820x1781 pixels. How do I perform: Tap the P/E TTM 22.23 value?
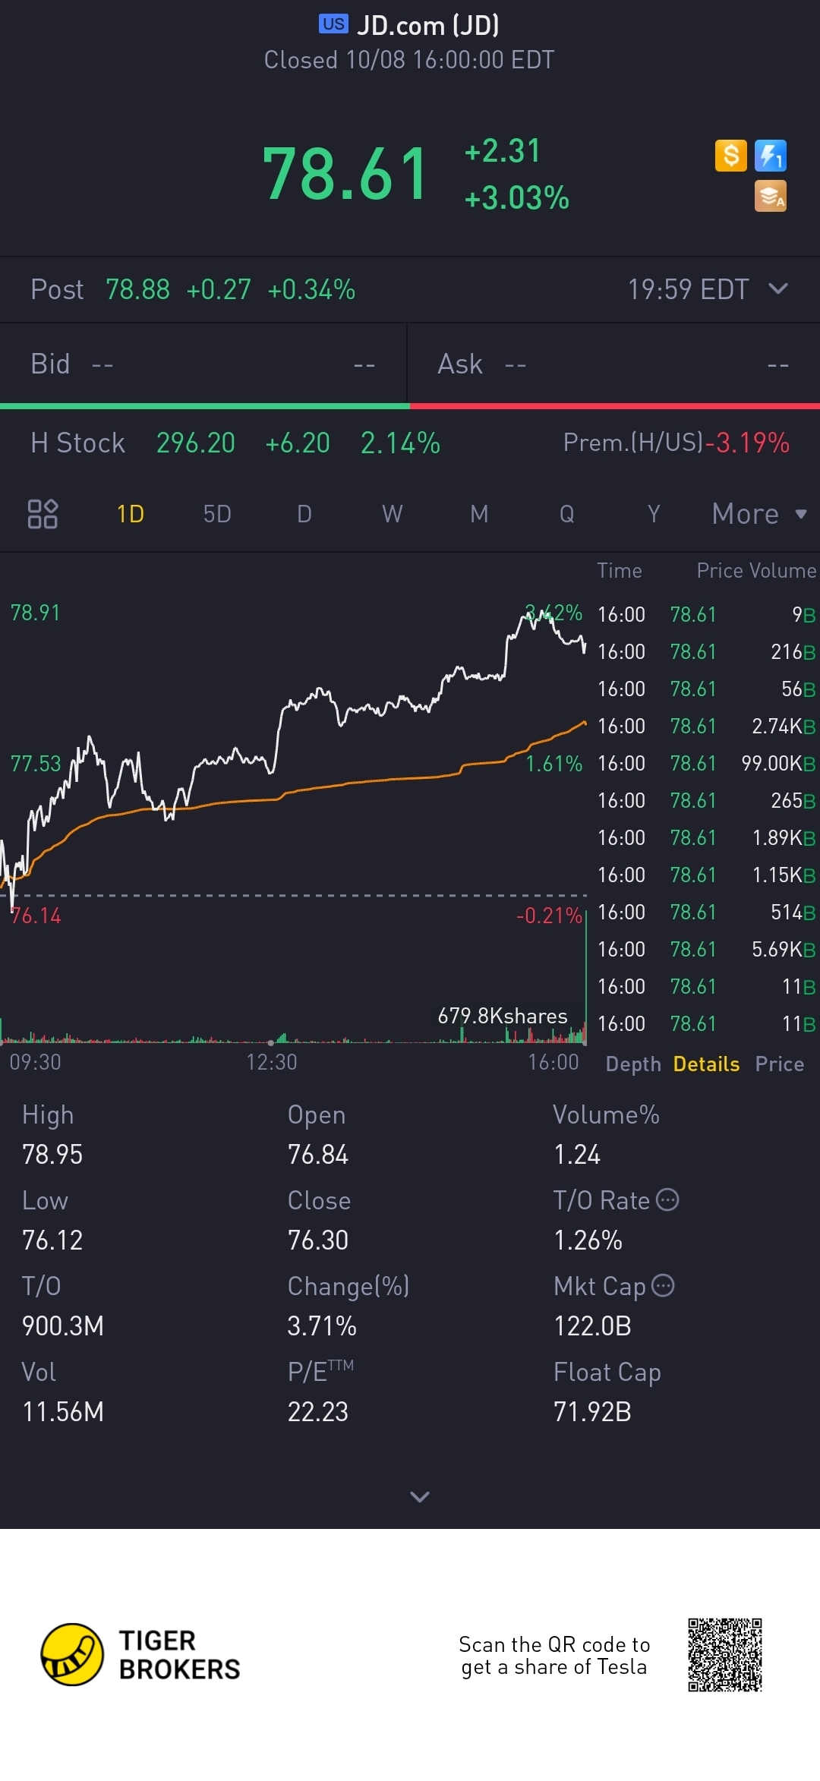(x=317, y=1412)
